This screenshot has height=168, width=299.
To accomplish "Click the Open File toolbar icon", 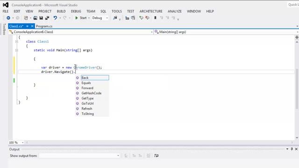I will coord(36,18).
